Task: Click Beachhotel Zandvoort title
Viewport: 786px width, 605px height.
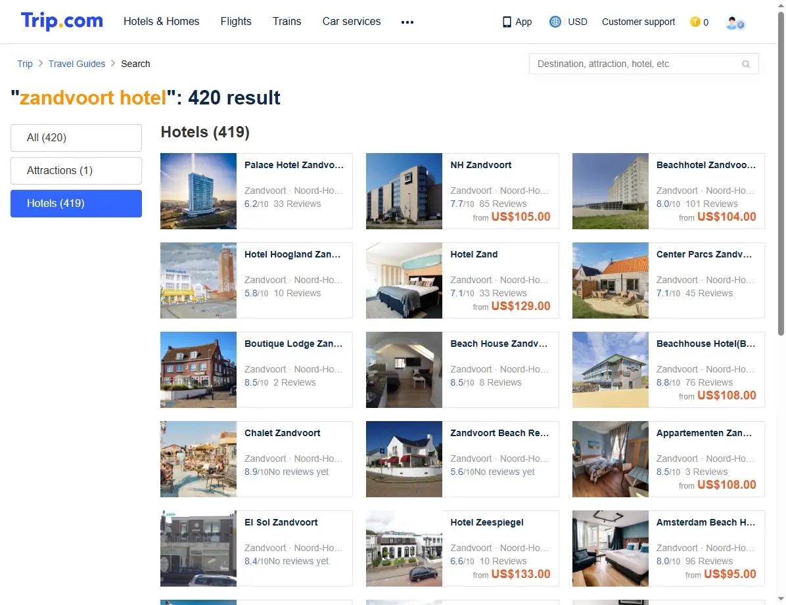Action: coord(706,165)
